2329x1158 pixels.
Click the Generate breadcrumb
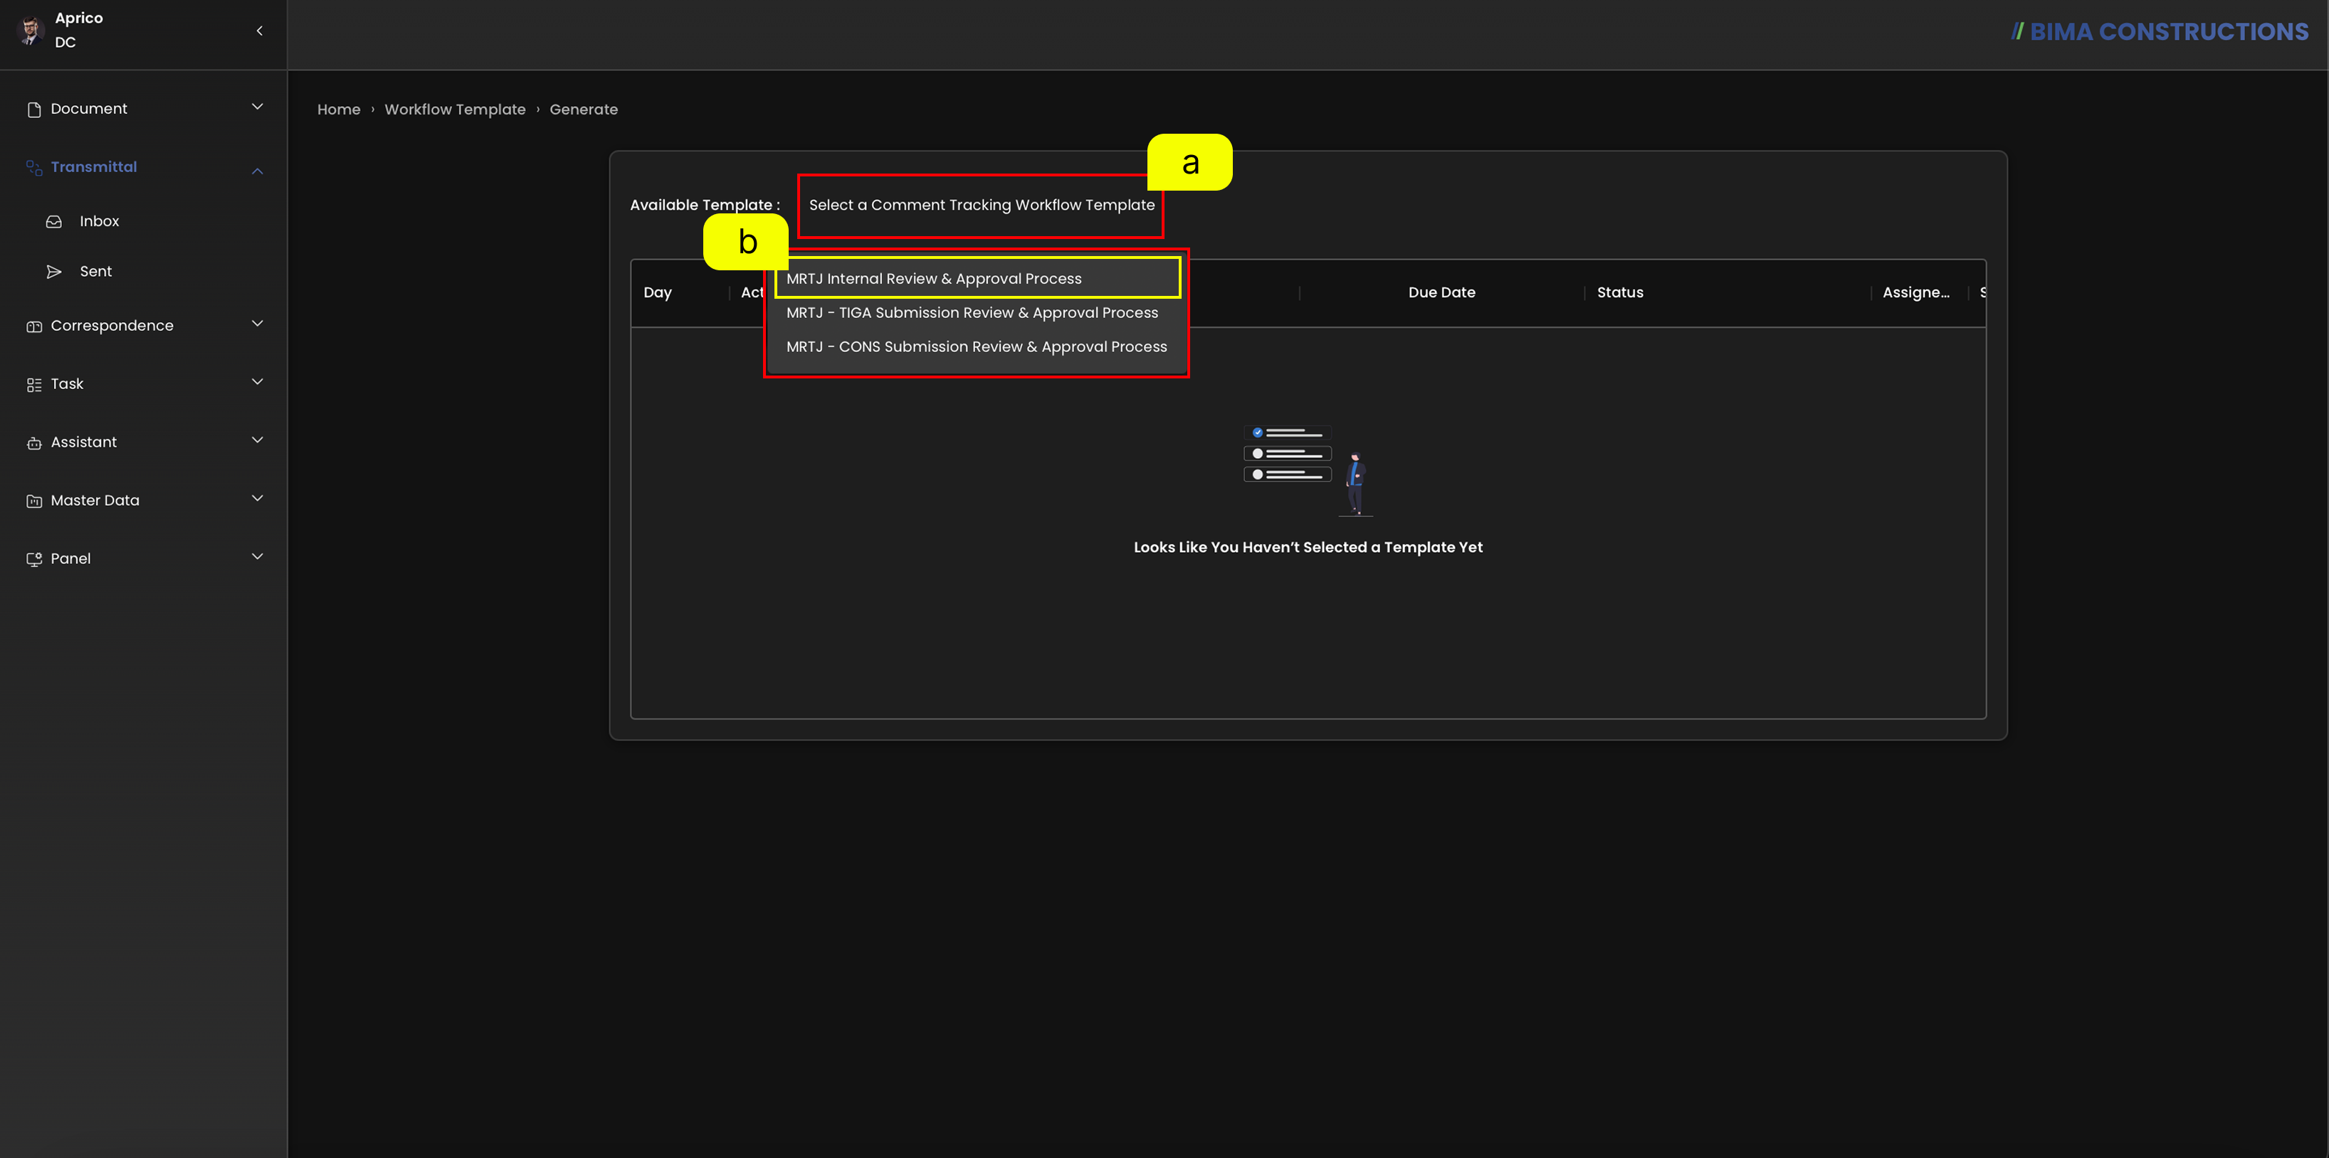(x=584, y=110)
